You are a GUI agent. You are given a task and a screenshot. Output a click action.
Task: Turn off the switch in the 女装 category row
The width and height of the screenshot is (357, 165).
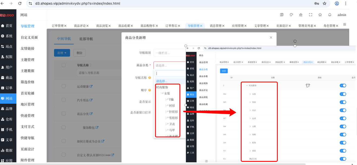tap(343, 94)
